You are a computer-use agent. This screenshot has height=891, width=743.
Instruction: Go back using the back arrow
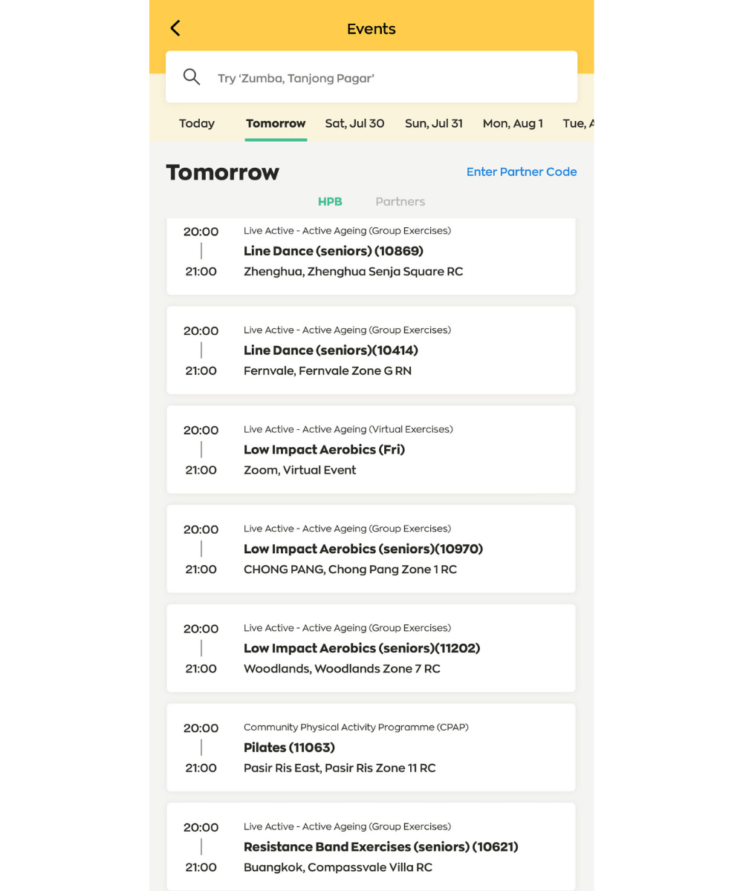pyautogui.click(x=175, y=28)
